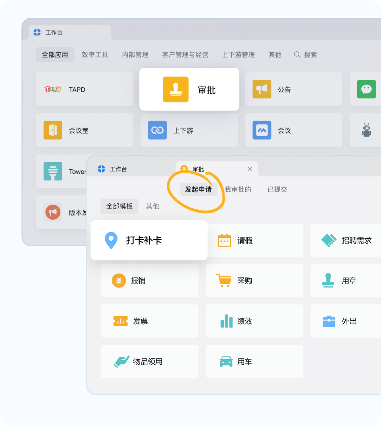Click the 物品领用 template label
Screen dimensions: 381x427
click(x=148, y=362)
